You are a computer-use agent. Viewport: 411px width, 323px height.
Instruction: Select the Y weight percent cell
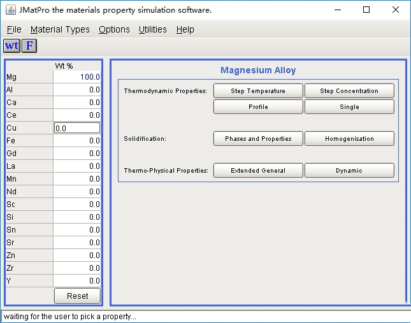click(x=77, y=281)
